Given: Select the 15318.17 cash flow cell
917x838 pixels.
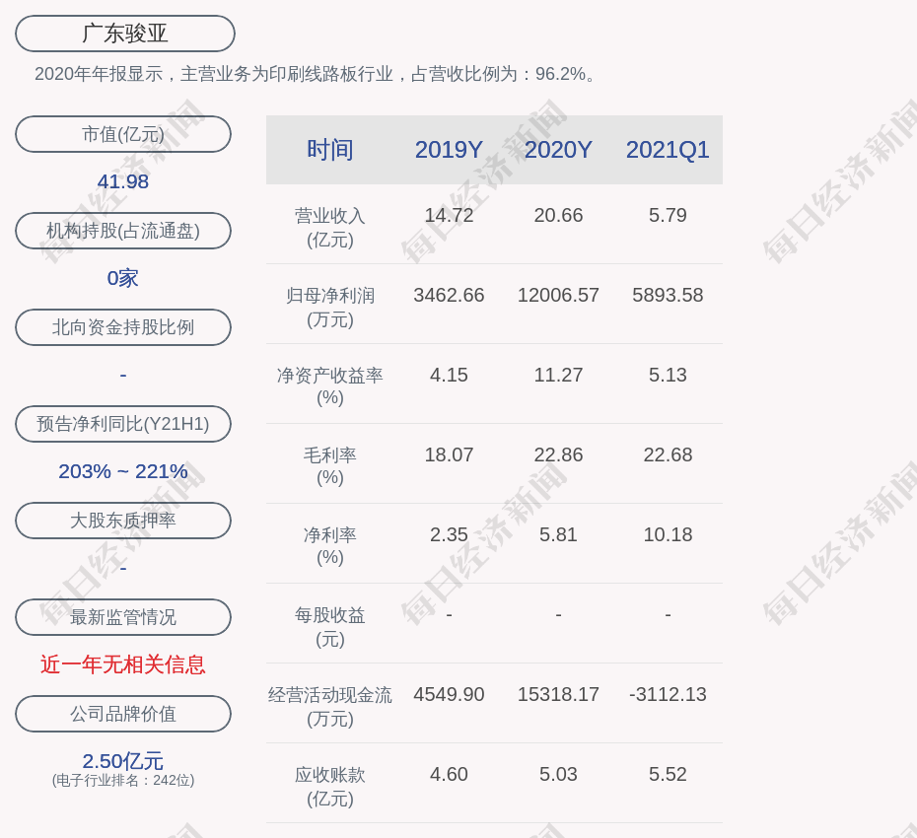Looking at the screenshot, I should click(x=558, y=694).
